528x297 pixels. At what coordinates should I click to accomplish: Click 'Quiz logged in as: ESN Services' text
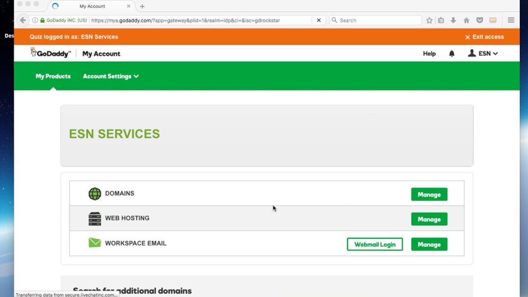(x=74, y=37)
